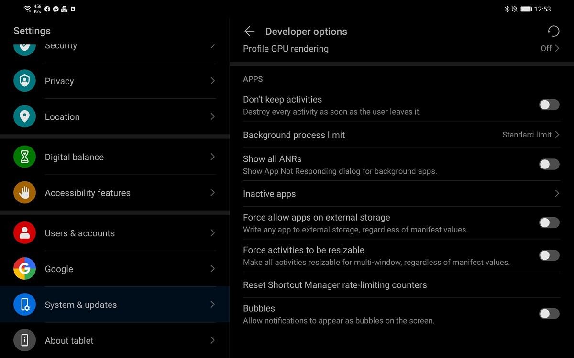The image size is (574, 358).
Task: Enable the Show all ANRs switch
Action: click(x=549, y=165)
